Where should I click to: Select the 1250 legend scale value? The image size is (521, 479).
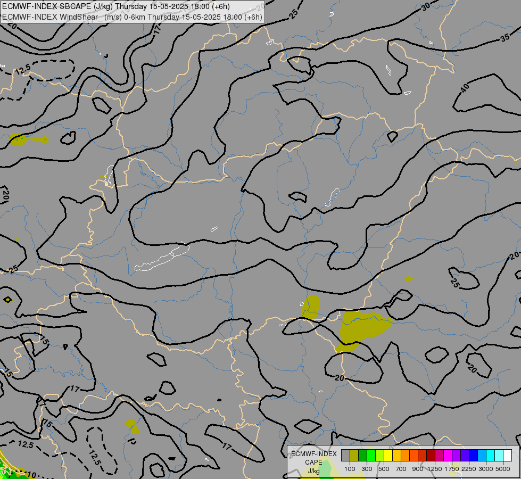[435, 469]
